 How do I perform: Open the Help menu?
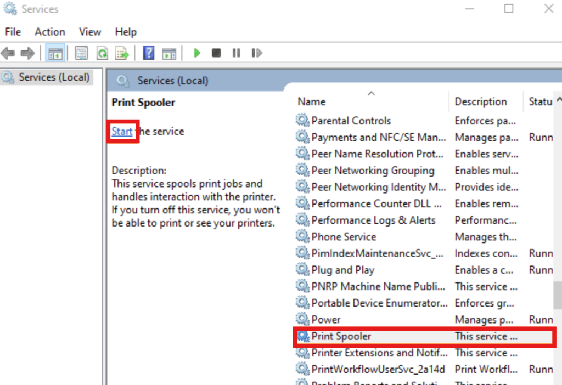point(126,32)
